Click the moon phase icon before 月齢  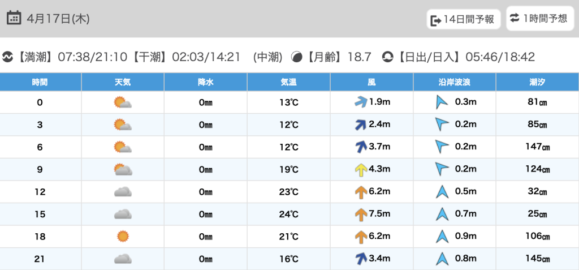click(296, 57)
